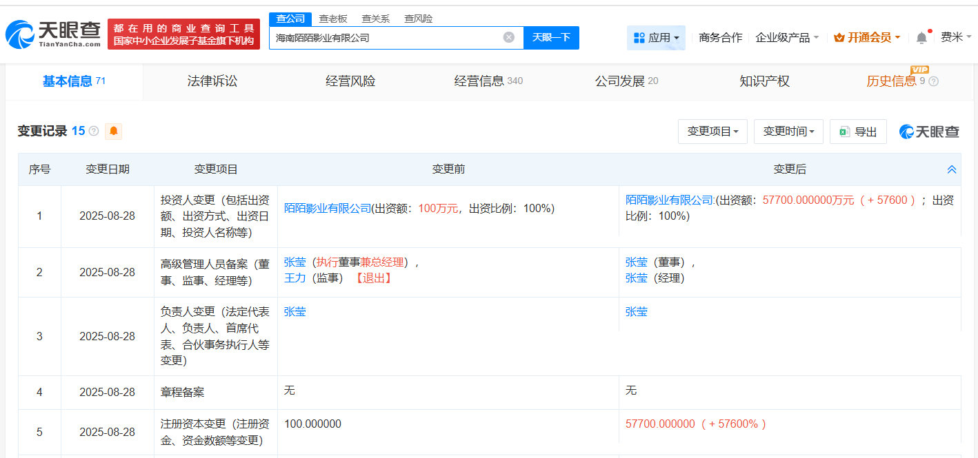Collapse the table via double-chevron in 变更后 header
The width and height of the screenshot is (978, 458).
952,169
